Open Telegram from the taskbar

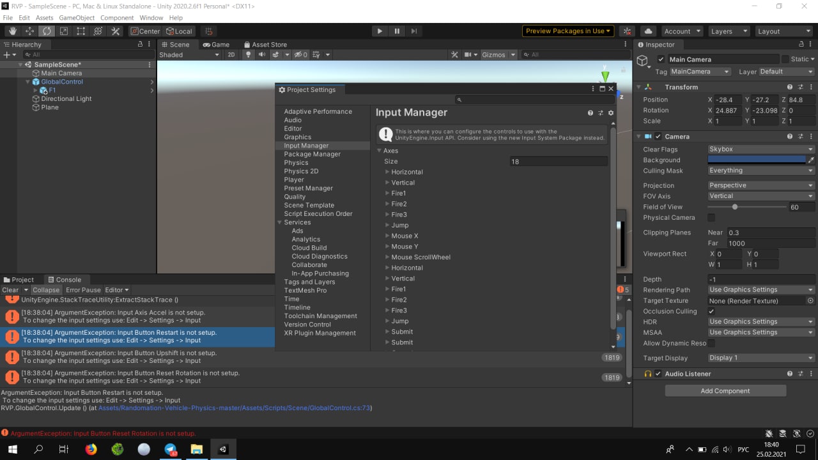click(170, 449)
